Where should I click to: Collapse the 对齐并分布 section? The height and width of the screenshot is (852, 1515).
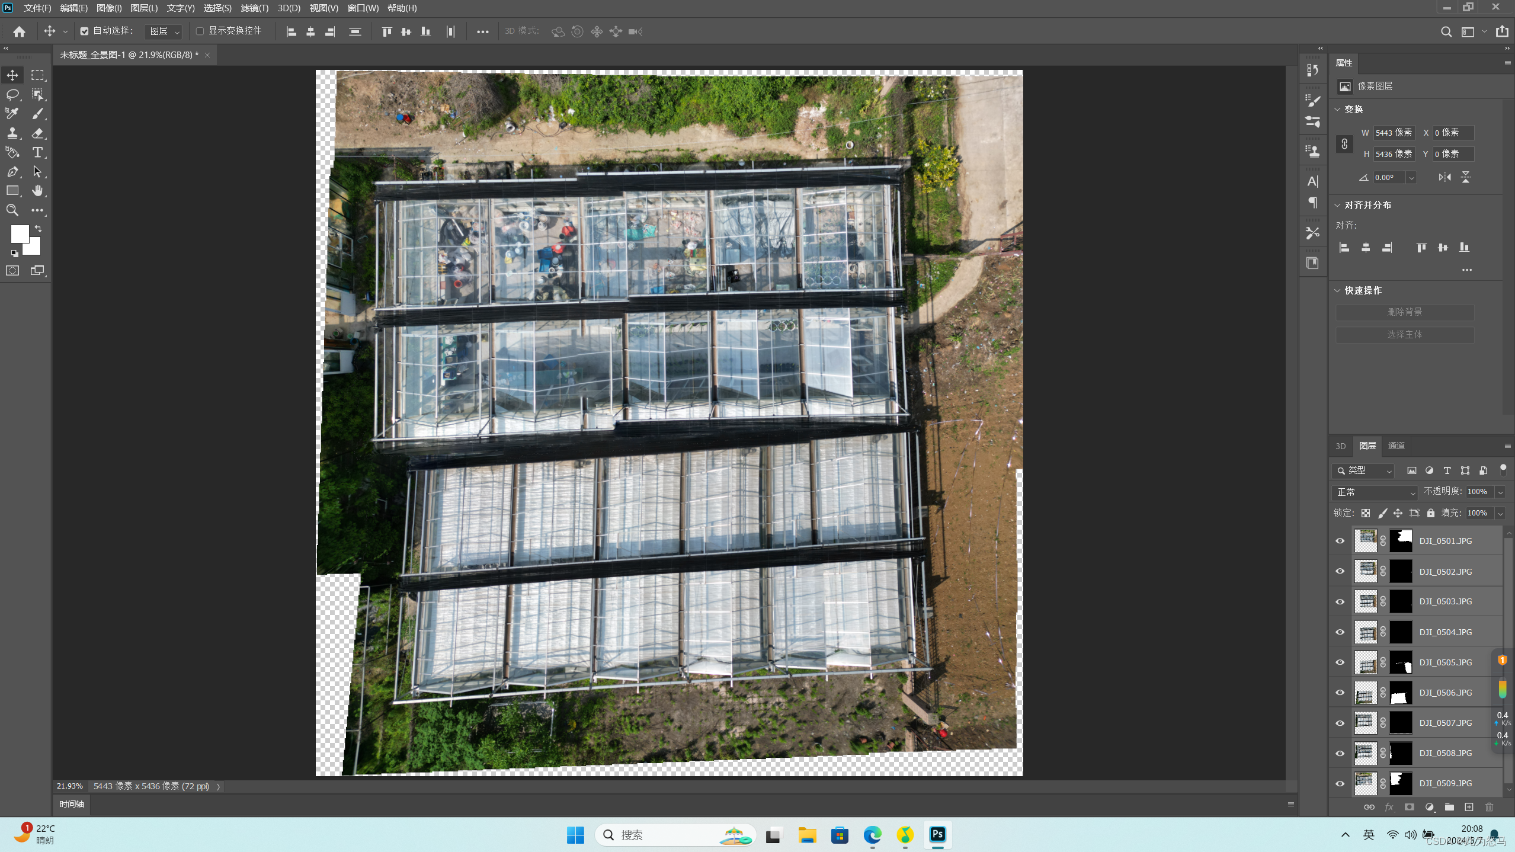click(x=1338, y=205)
